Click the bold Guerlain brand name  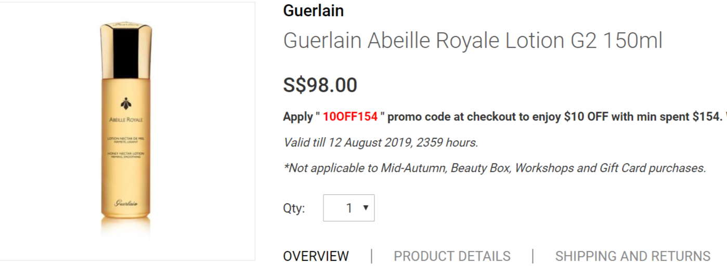click(x=313, y=10)
